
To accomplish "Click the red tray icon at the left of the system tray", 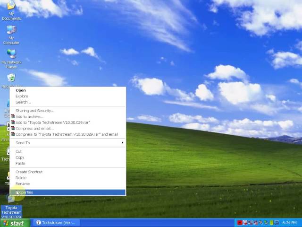I will [x=240, y=223].
